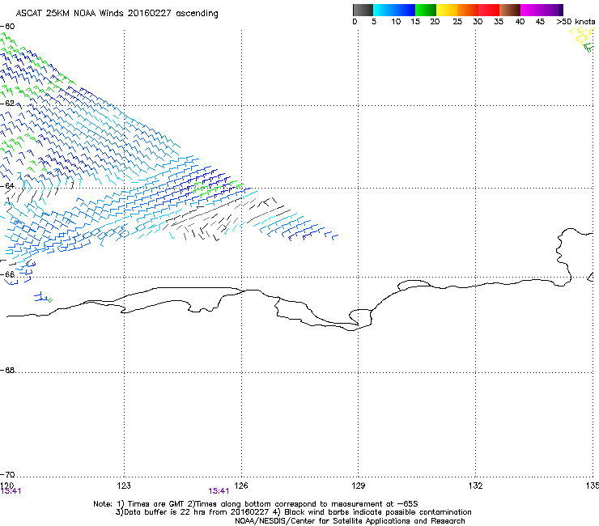
Task: Click the ASCAT 25KM NOAA Winds title
Action: click(117, 14)
